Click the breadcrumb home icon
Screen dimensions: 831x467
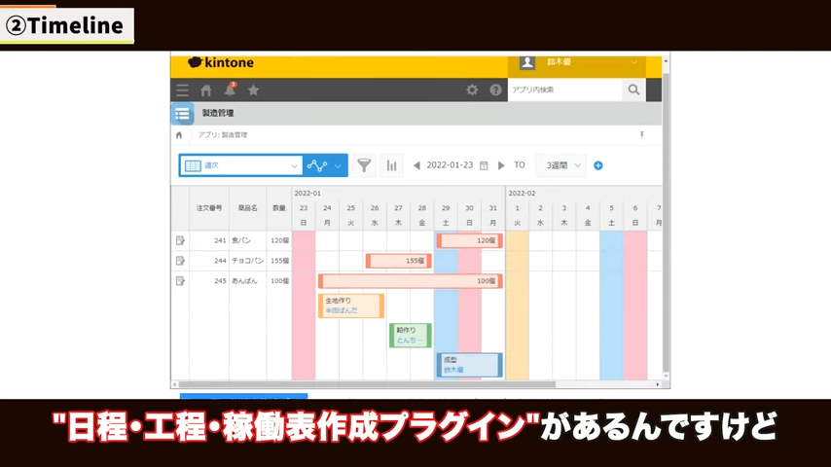pos(179,135)
